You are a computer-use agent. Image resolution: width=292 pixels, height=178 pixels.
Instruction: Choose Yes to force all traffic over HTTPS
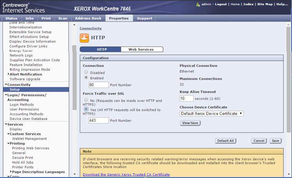pyautogui.click(x=86, y=109)
